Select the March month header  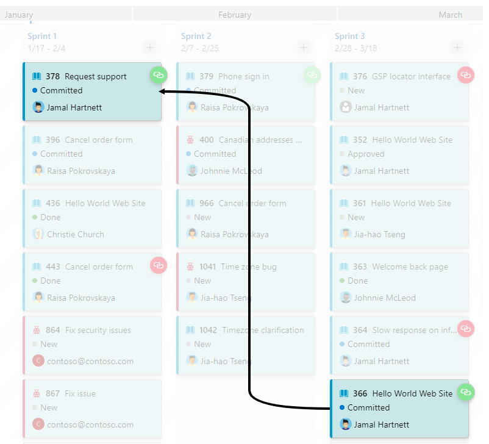click(x=411, y=15)
